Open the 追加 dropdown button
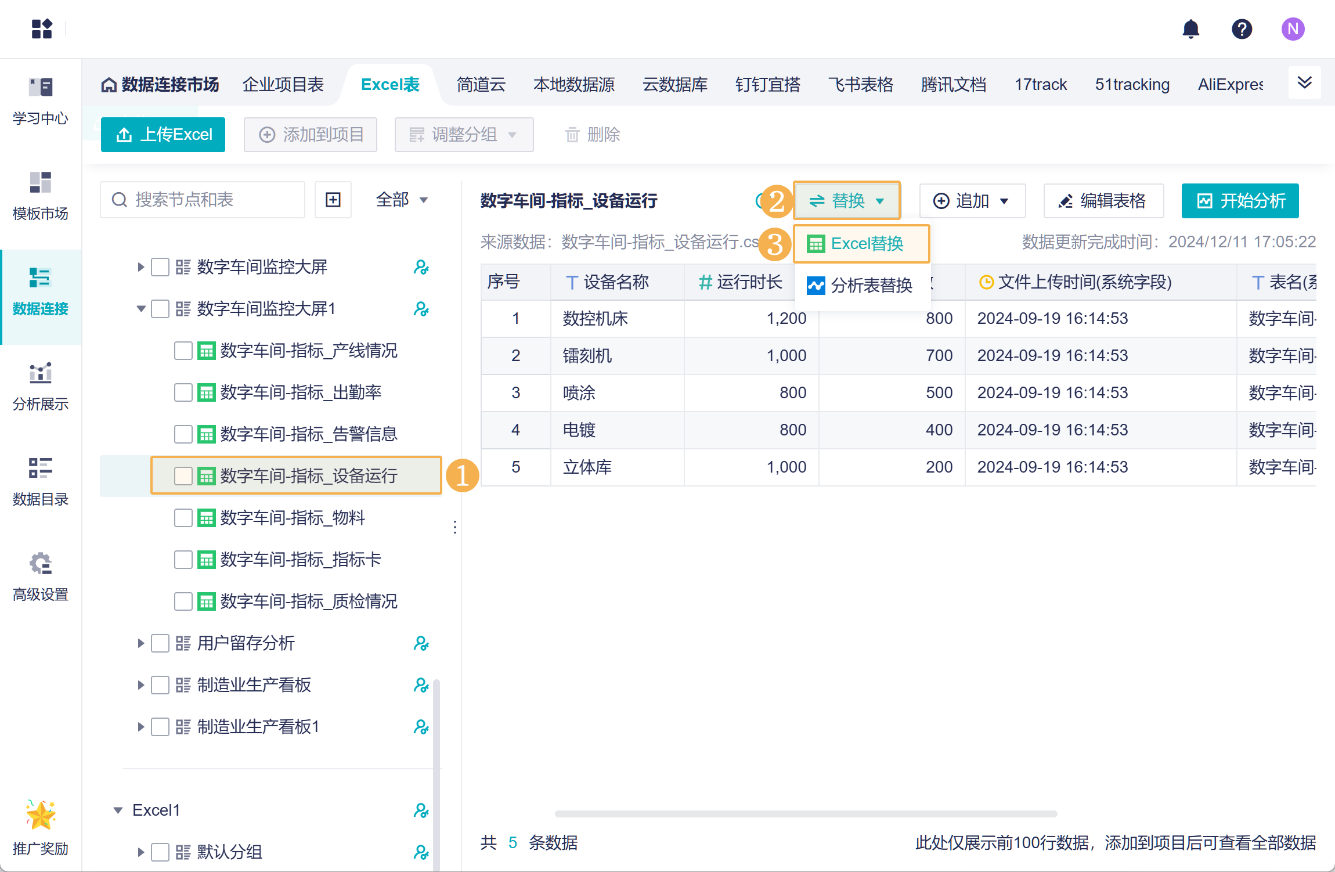Viewport: 1335px width, 872px height. click(972, 201)
